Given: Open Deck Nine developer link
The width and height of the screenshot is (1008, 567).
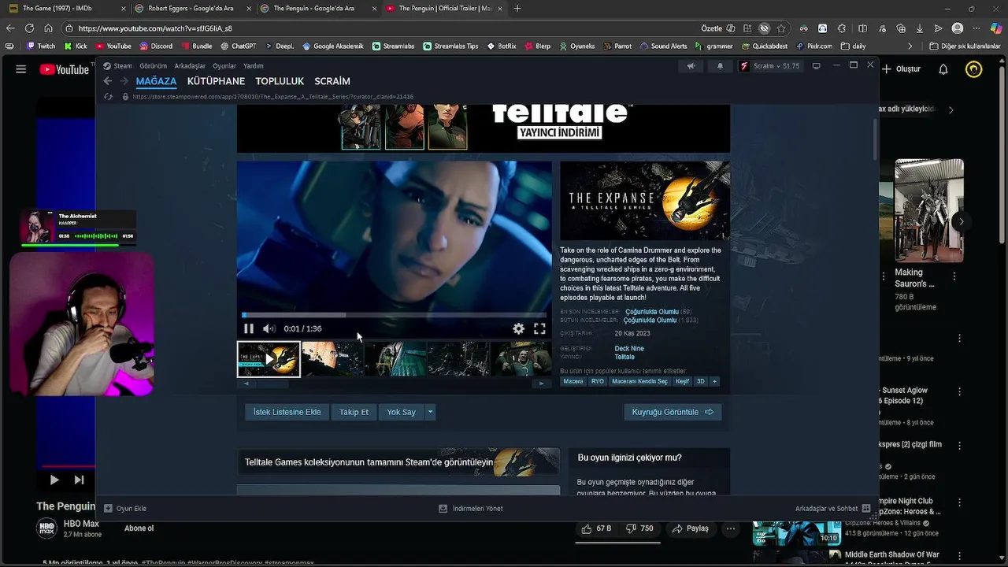Looking at the screenshot, I should tap(629, 348).
